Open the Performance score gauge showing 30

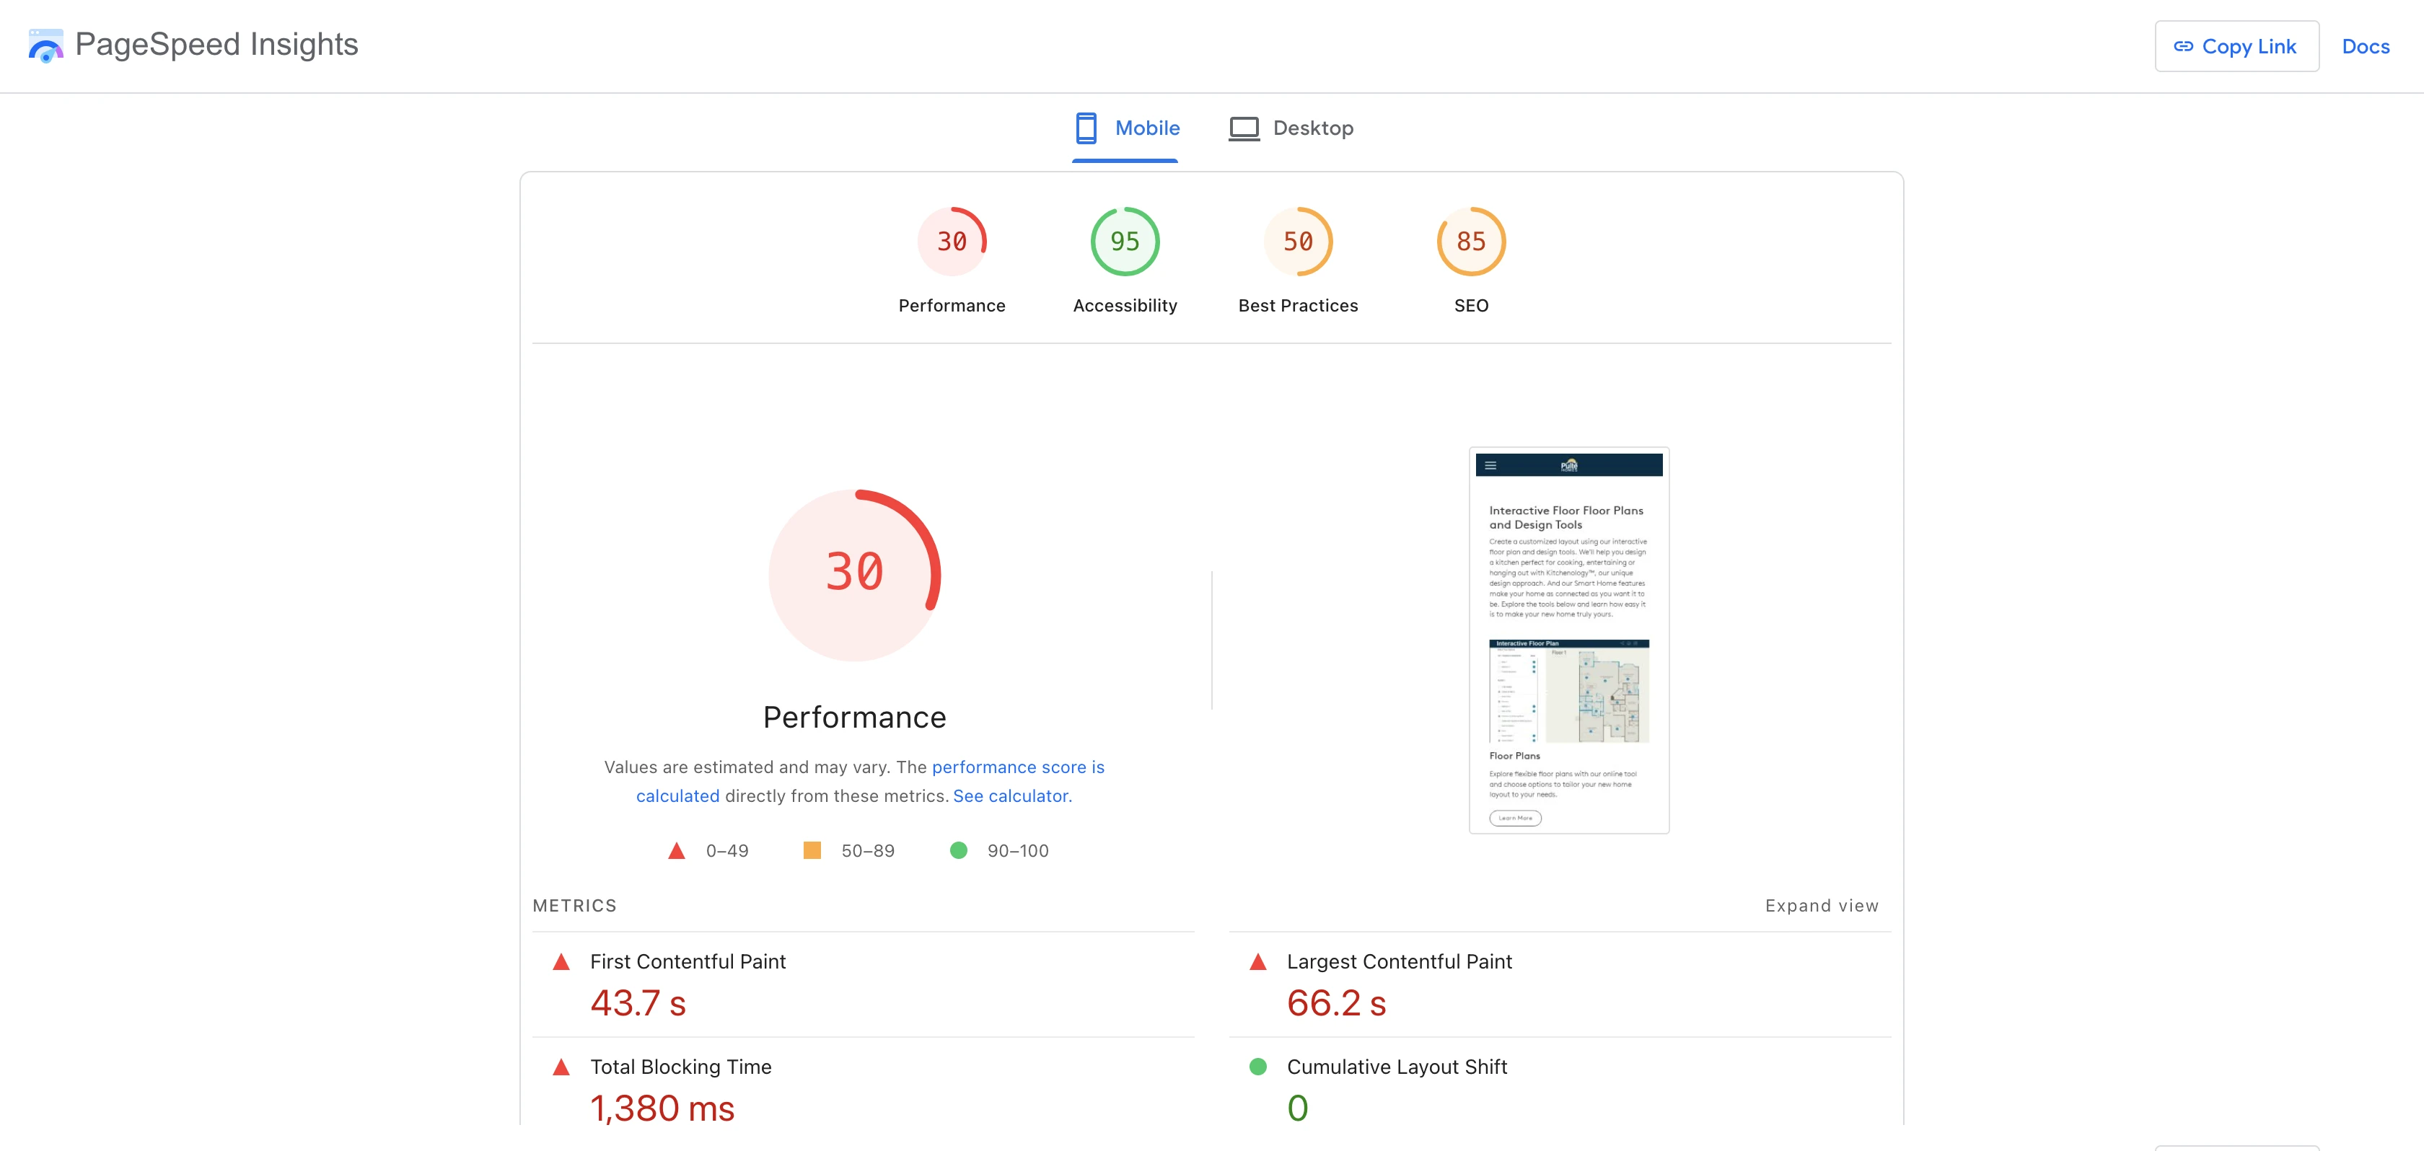[x=952, y=241]
